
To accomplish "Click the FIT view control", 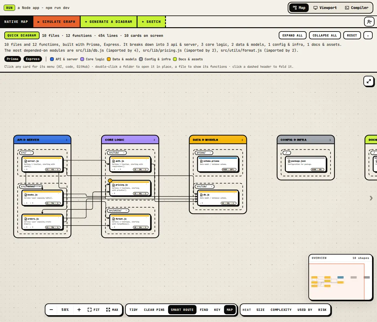I will tap(94, 310).
